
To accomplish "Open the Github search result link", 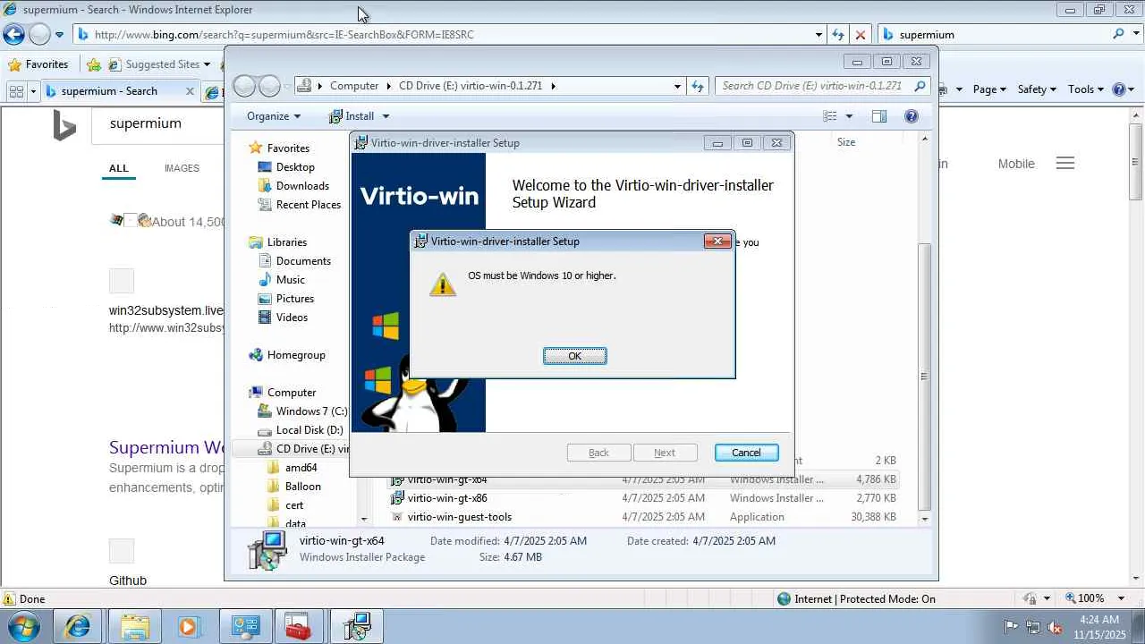I will coord(128,580).
